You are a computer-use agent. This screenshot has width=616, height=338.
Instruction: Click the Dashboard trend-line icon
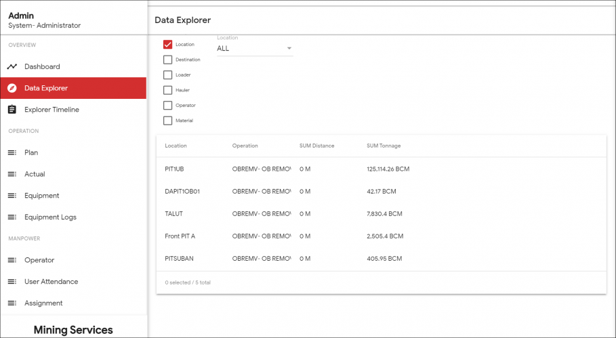click(x=12, y=66)
